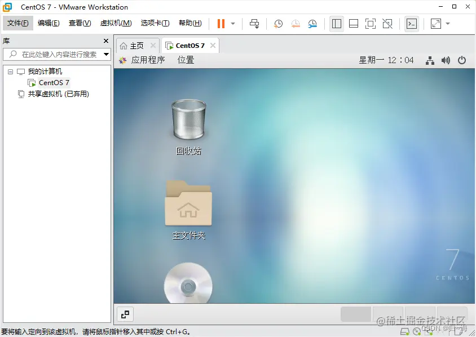
Task: Switch to the 主页 tab
Action: point(136,46)
